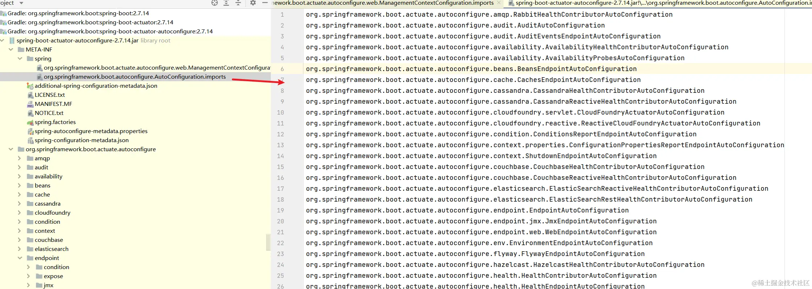
Task: Click the Expand All icon in Project toolbar
Action: click(226, 3)
